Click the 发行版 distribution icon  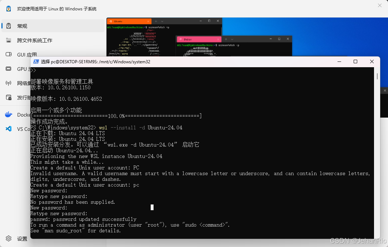pyautogui.click(x=9, y=98)
